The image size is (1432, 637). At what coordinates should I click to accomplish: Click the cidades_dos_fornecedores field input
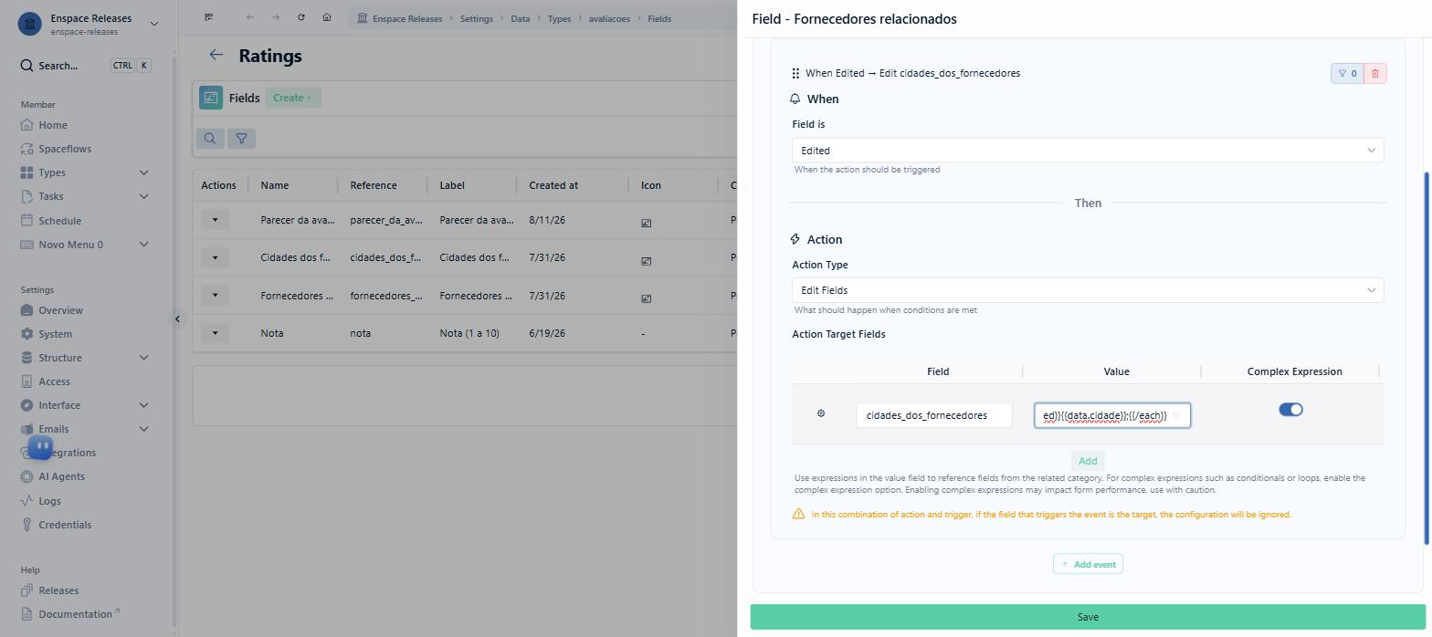[x=934, y=415]
